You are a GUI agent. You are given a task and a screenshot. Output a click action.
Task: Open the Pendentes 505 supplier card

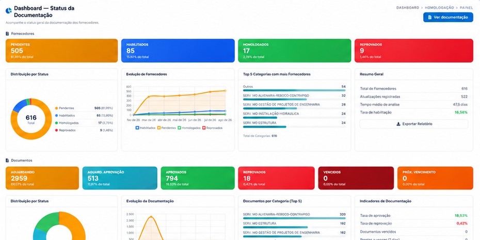[61, 51]
